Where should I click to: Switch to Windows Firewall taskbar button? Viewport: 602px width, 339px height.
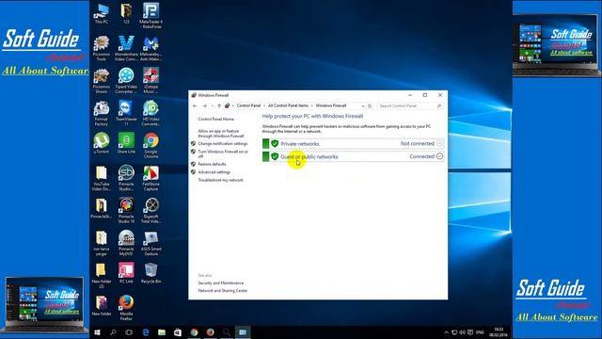tap(243, 332)
